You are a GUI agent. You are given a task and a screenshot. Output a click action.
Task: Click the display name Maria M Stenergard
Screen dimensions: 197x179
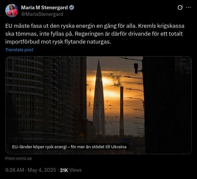pos(44,8)
